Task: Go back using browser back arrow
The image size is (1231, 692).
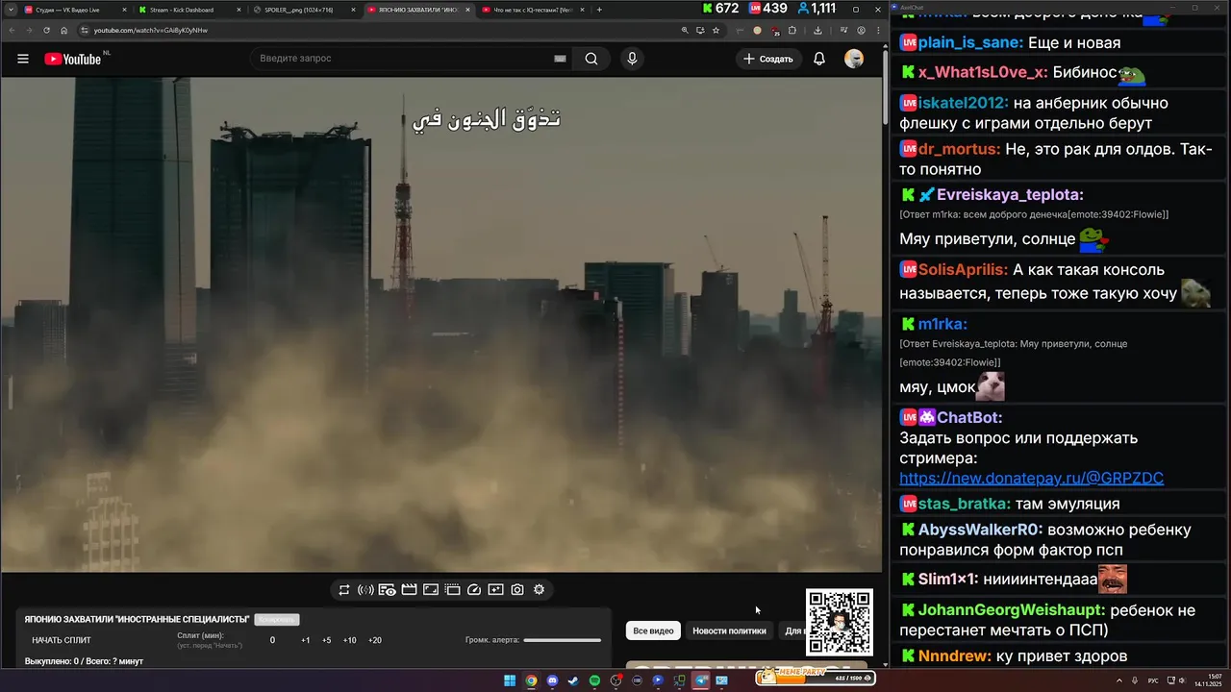Action: pos(12,30)
